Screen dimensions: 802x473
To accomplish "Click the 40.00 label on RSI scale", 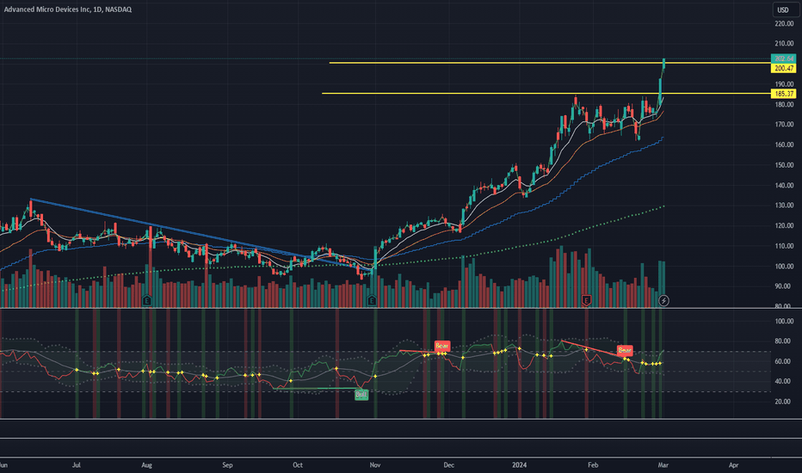I will click(x=782, y=381).
